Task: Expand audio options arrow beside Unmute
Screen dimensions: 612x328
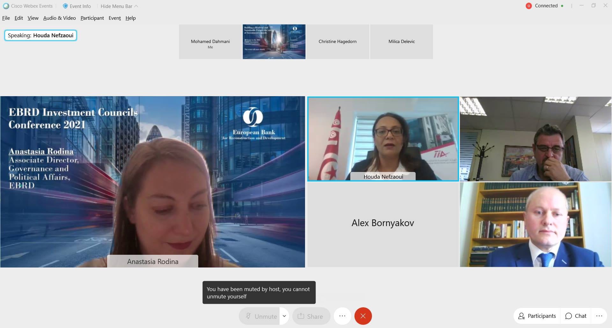Action: [x=284, y=316]
